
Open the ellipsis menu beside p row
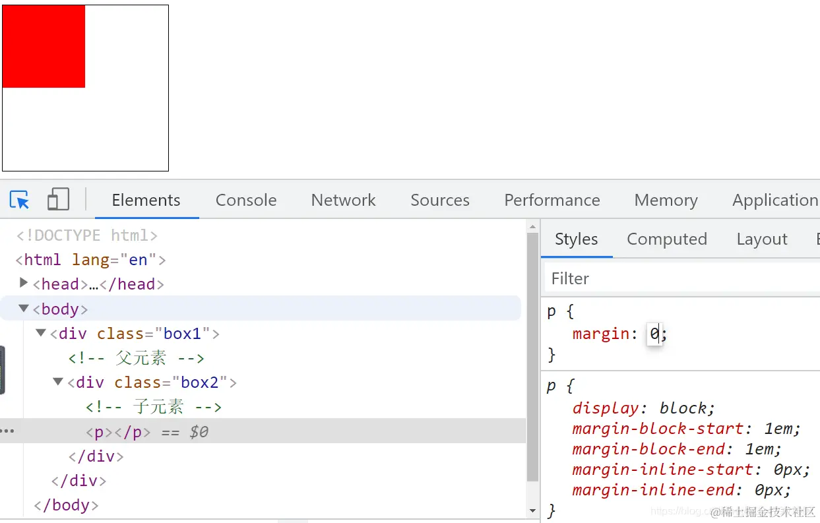coord(8,431)
